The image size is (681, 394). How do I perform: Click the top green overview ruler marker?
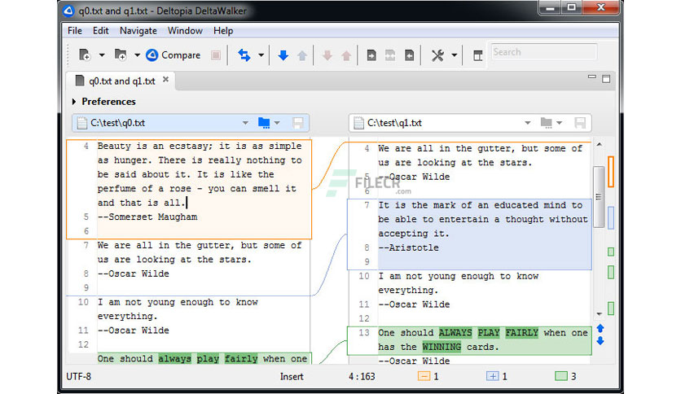[611, 252]
